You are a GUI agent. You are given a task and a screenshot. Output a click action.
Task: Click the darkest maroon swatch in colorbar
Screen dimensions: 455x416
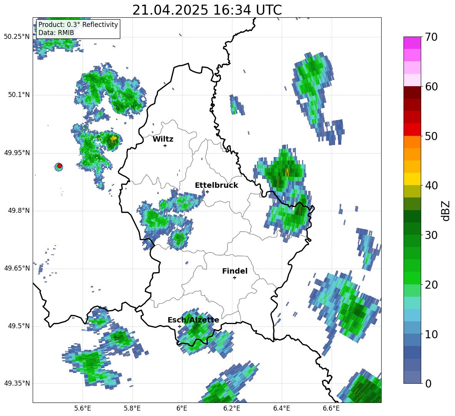412,92
